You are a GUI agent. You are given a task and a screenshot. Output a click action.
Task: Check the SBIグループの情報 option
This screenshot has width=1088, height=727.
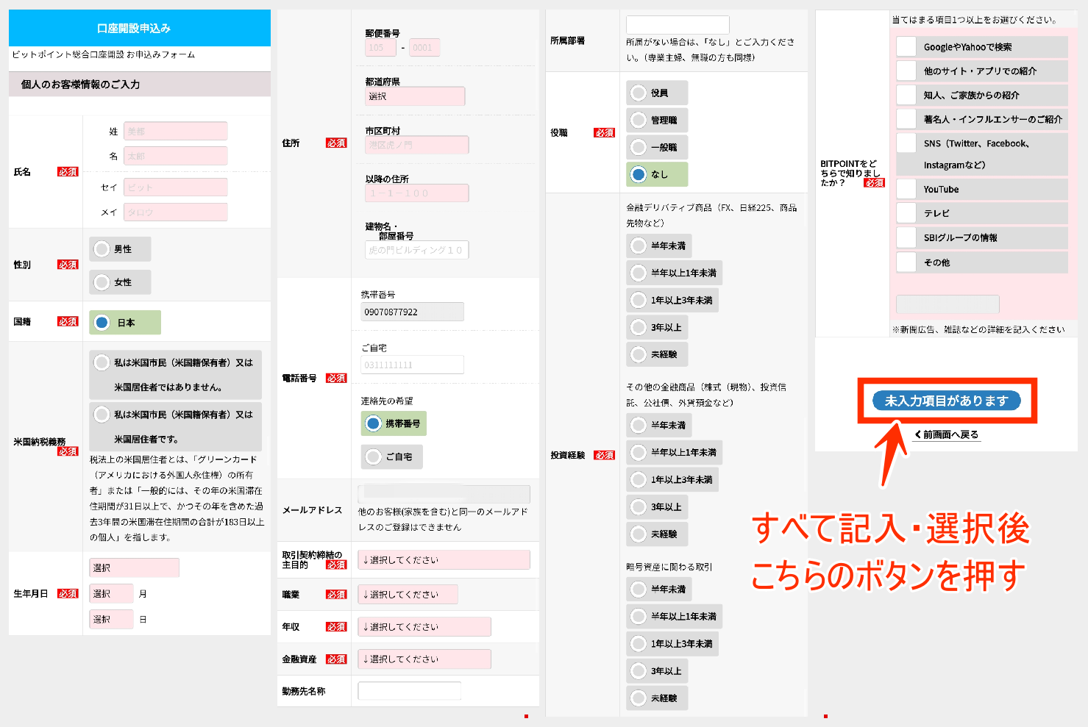[x=906, y=237]
